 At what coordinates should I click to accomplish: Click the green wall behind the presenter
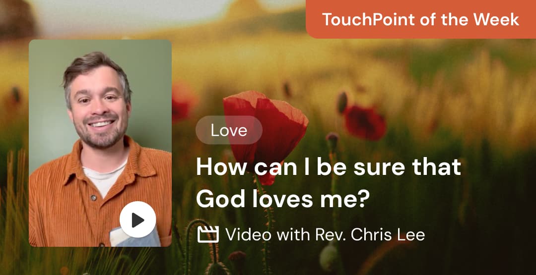coord(48,103)
